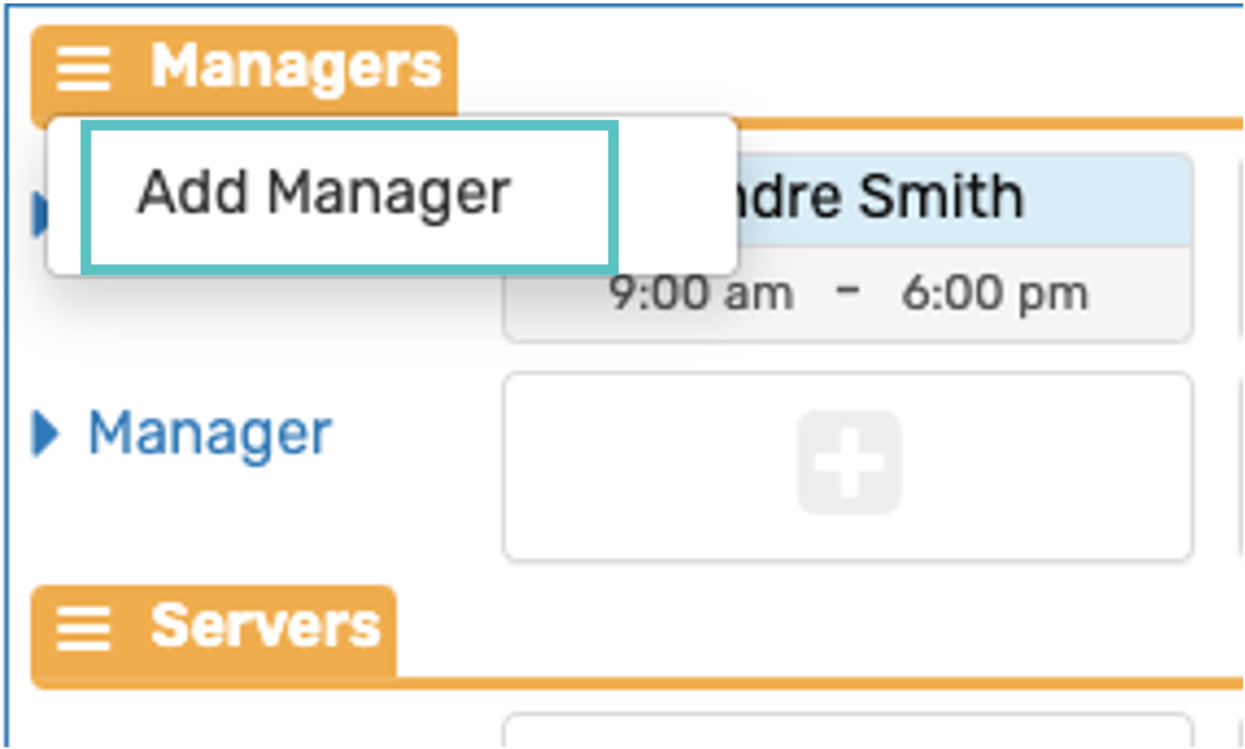Click the 9:00 am start time
The image size is (1245, 749).
(701, 294)
